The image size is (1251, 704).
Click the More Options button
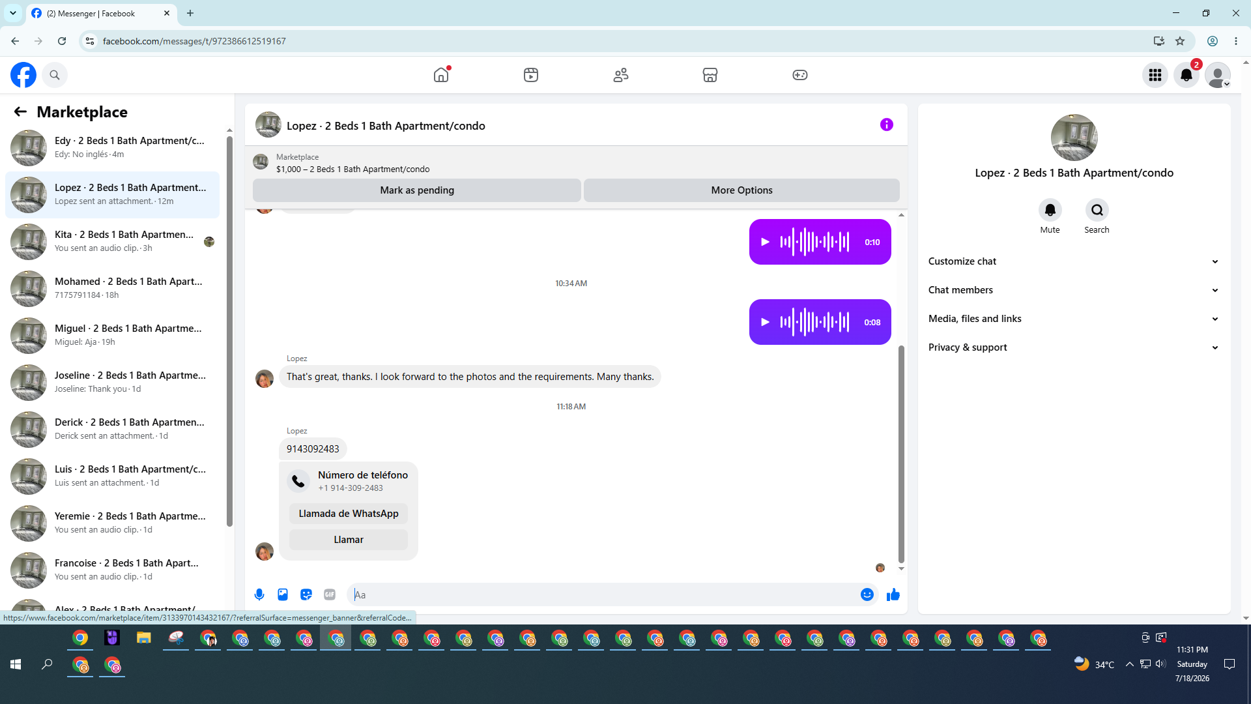click(741, 190)
